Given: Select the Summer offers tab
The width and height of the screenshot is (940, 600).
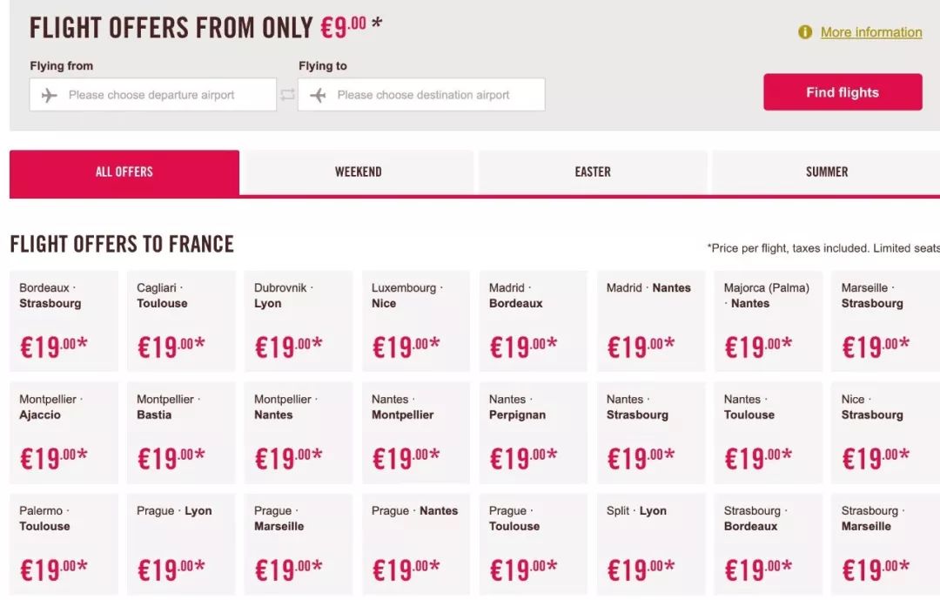Looking at the screenshot, I should tap(826, 172).
